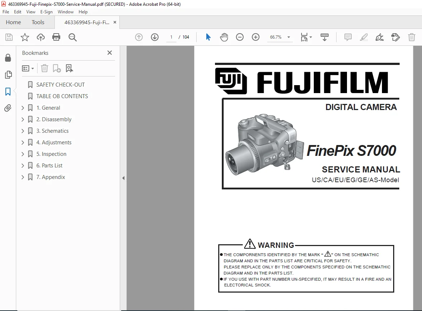Open the Window menu
The width and height of the screenshot is (422, 311).
65,12
